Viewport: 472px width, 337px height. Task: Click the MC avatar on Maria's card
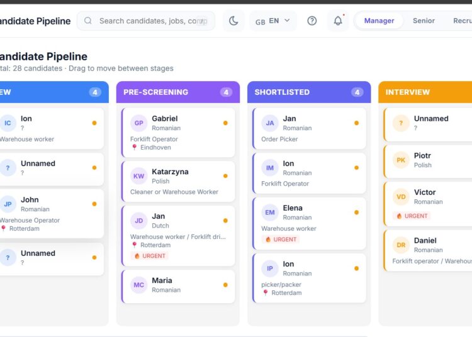(x=139, y=285)
